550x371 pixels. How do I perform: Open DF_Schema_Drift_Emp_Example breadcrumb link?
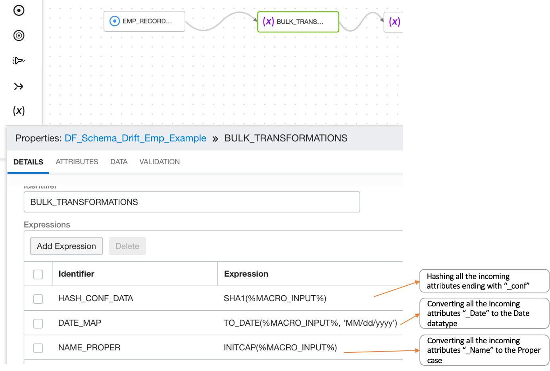coord(135,138)
